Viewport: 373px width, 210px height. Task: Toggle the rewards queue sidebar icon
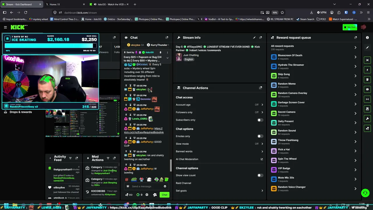point(367,128)
